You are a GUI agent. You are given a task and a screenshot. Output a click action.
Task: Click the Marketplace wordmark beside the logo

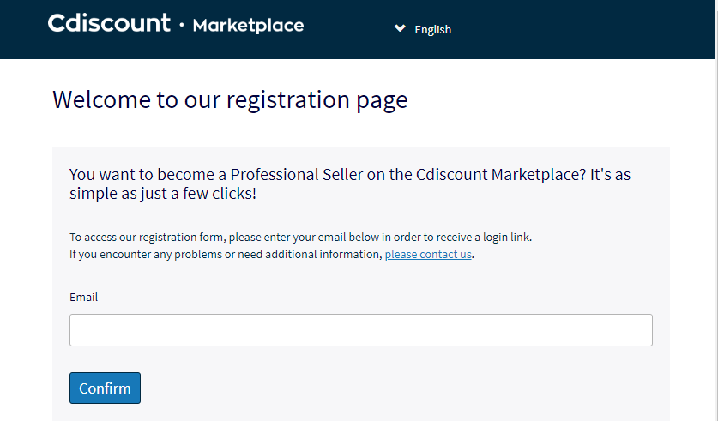[x=248, y=26]
